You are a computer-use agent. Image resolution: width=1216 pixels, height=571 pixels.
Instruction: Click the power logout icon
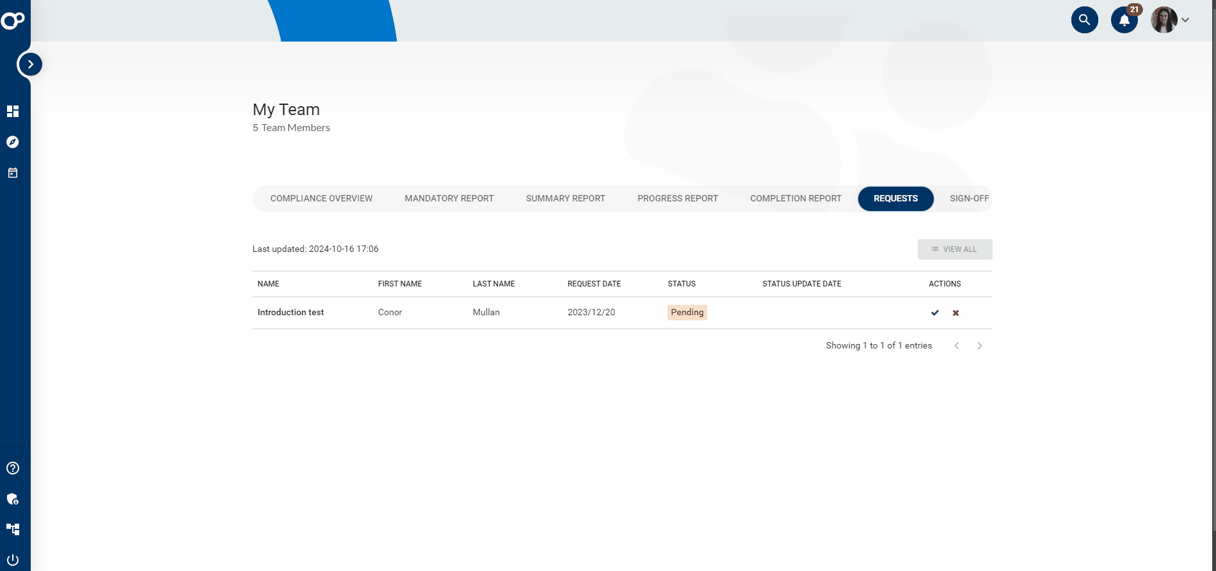(x=13, y=559)
